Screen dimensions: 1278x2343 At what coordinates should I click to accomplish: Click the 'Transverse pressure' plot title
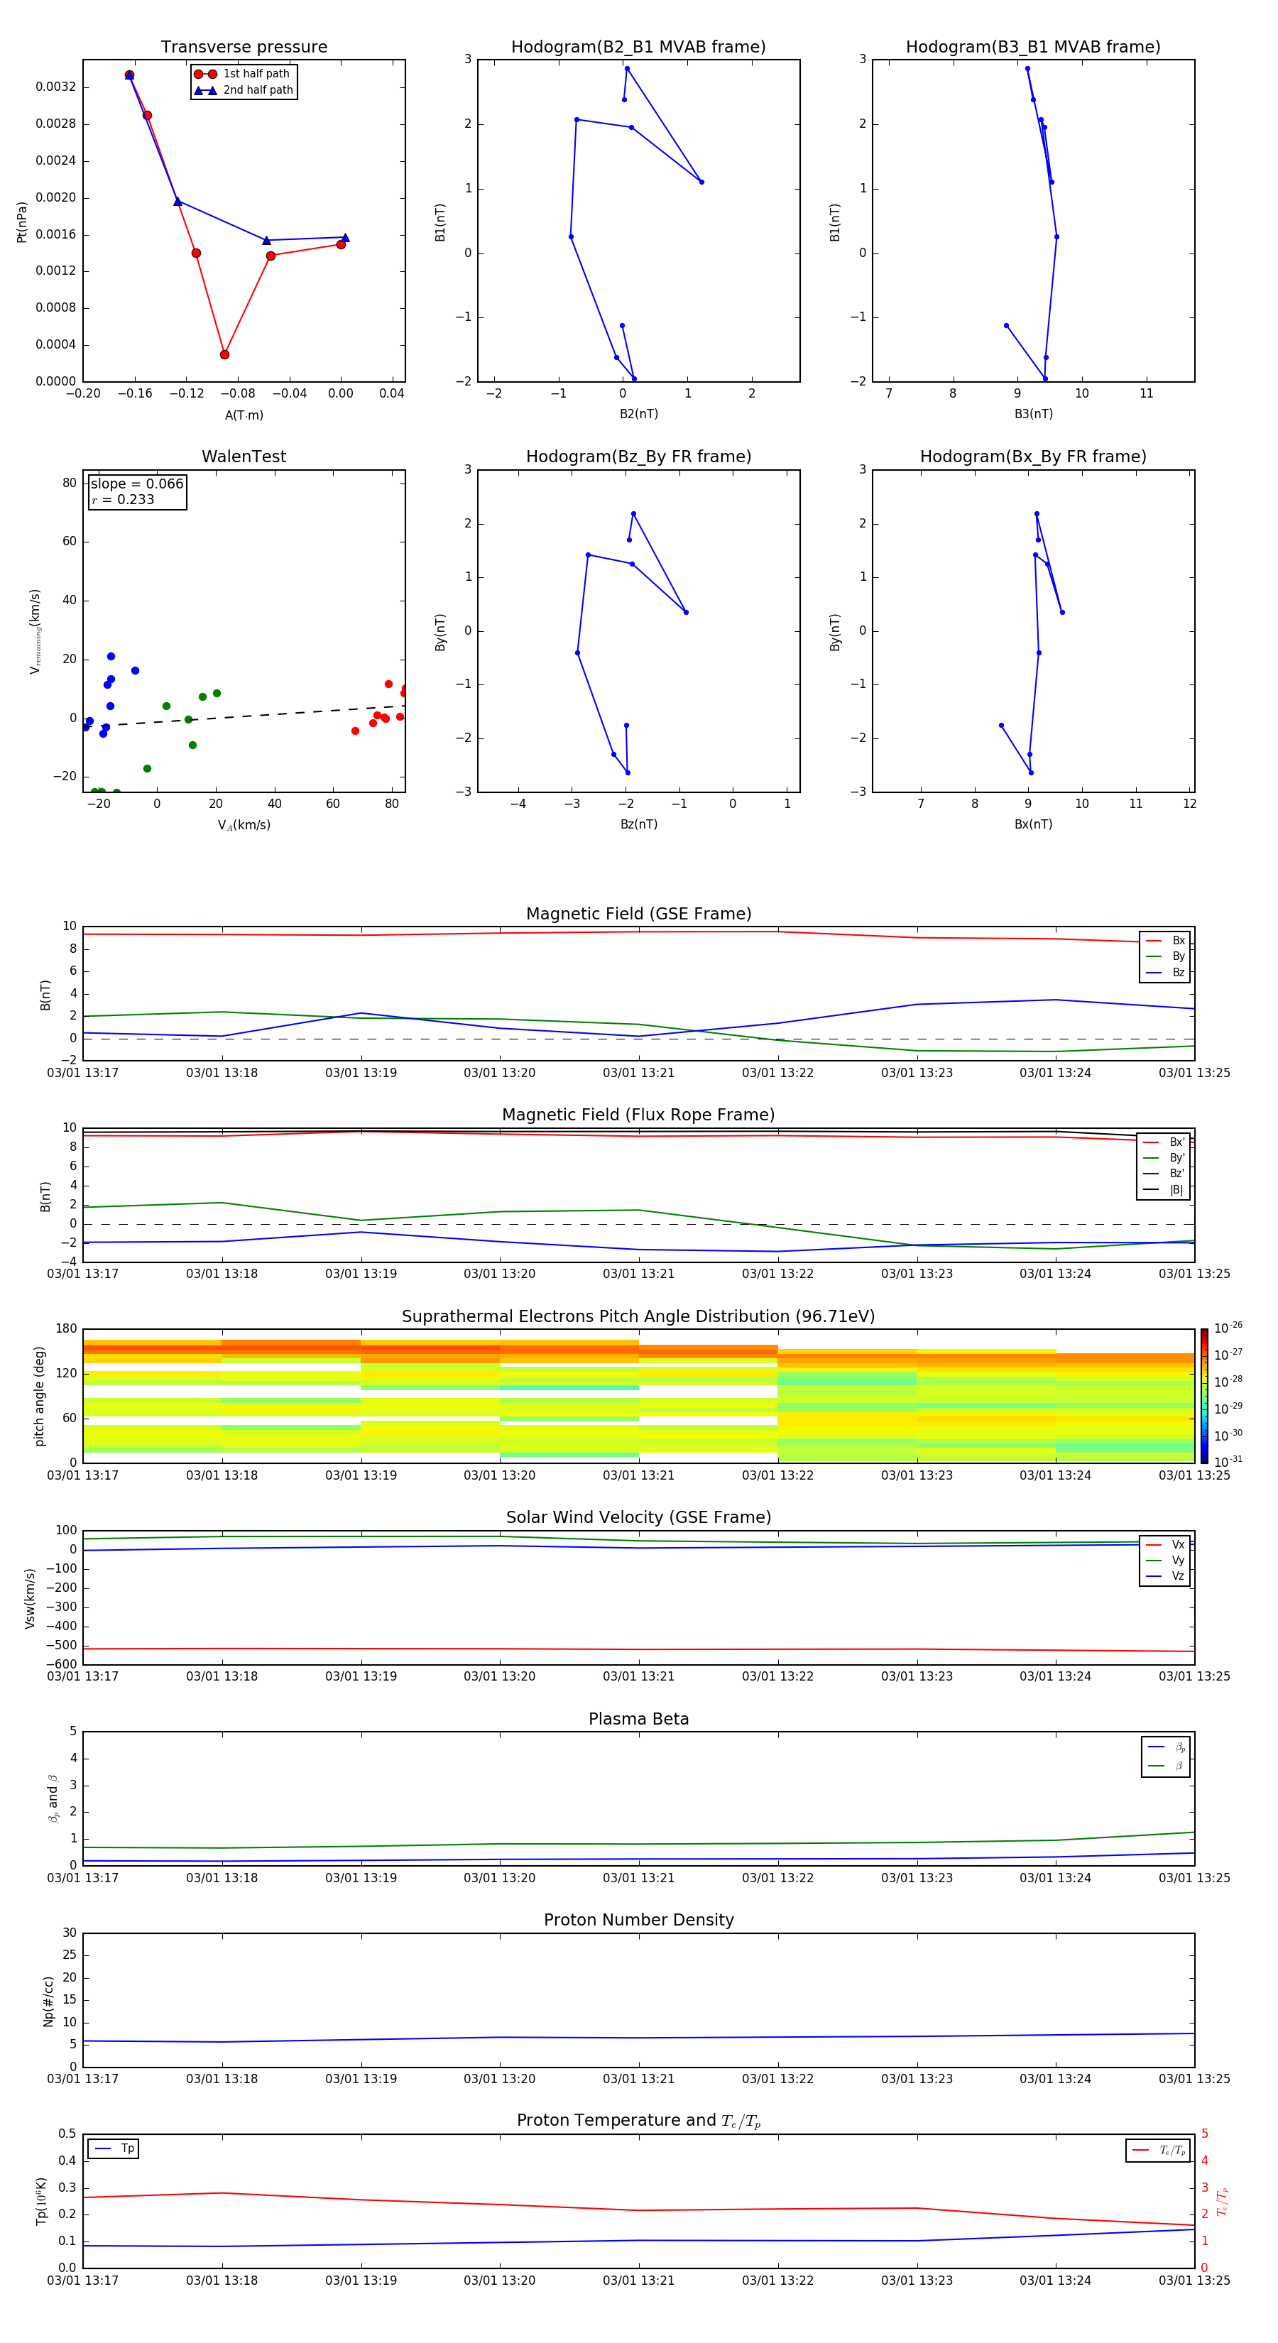244,48
